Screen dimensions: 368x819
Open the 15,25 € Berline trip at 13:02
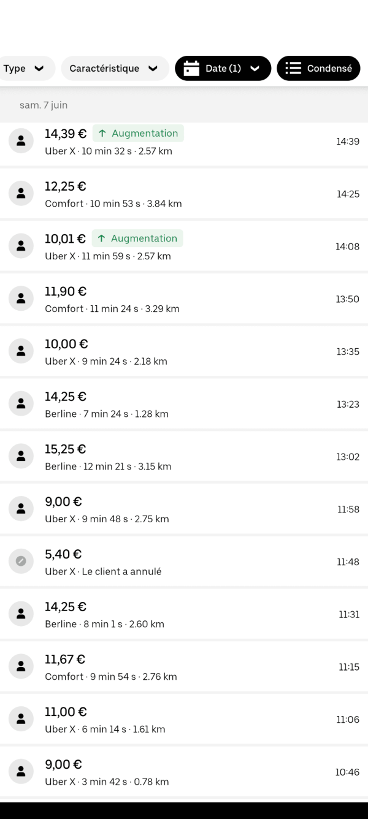tap(184, 457)
